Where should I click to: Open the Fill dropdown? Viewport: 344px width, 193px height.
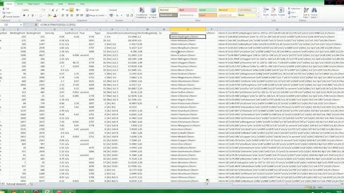[x=291, y=13]
